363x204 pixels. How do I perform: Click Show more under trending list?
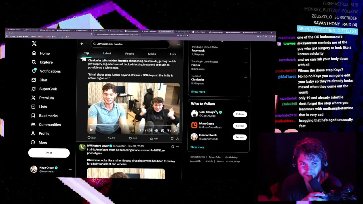[198, 92]
